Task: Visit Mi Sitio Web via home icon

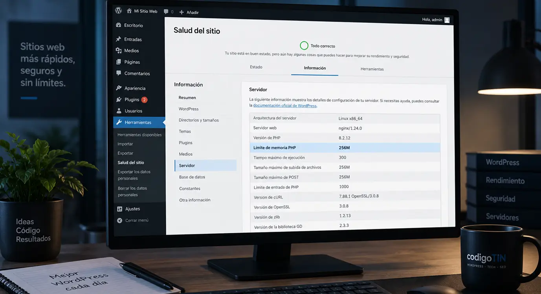Action: pyautogui.click(x=129, y=11)
